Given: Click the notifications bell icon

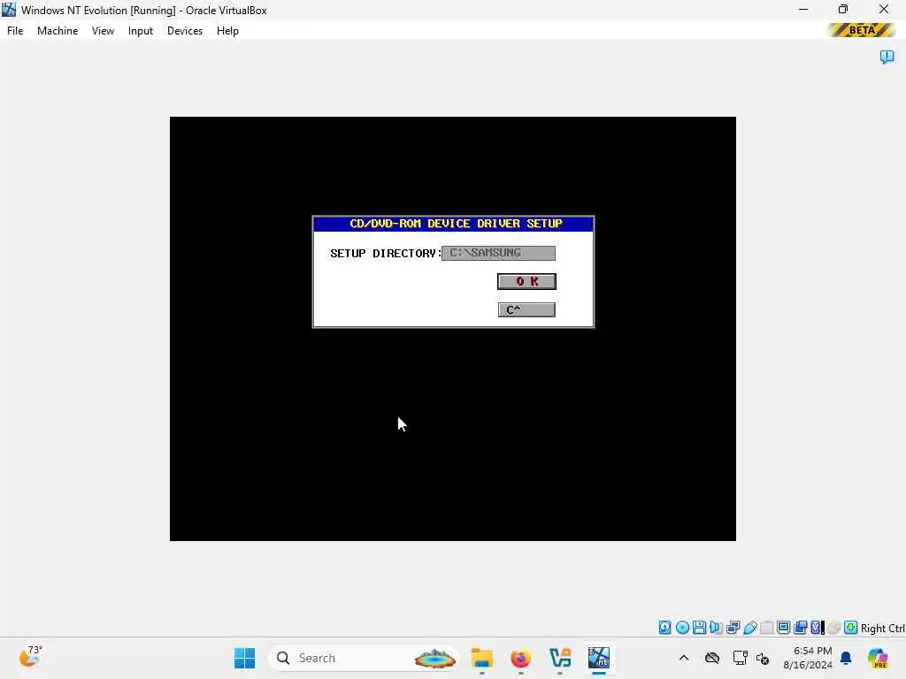Looking at the screenshot, I should pos(846,658).
